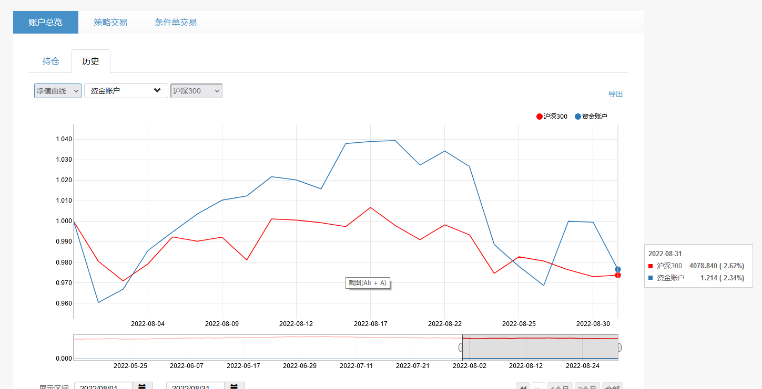Open the 沪深300 benchmark dropdown
Screen dimensions: 762x389
(x=196, y=91)
